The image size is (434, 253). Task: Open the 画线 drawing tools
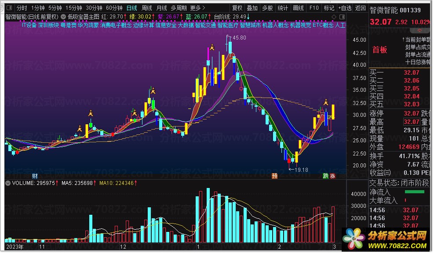(298, 8)
